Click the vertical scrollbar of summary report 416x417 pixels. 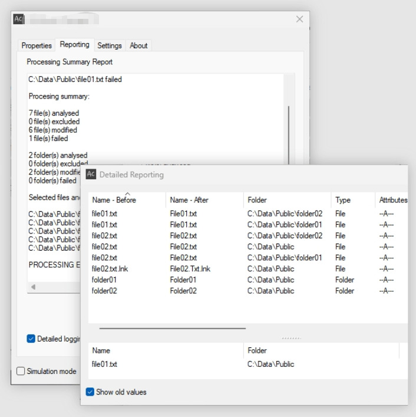289,136
